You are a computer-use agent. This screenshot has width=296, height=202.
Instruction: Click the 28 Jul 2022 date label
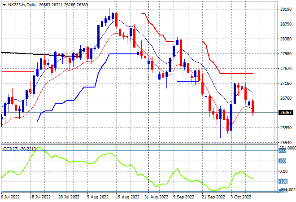[69, 197]
